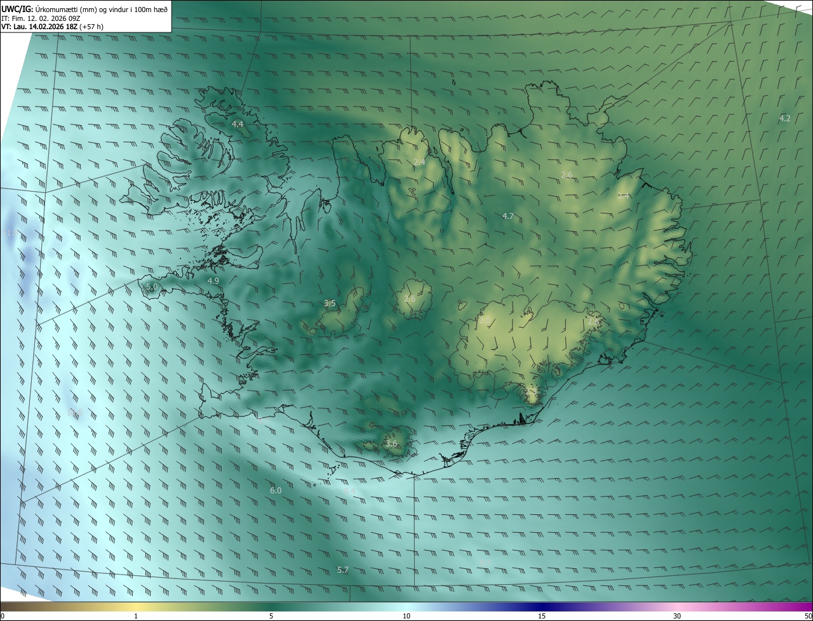
Task: Click the 4.9 value label on the map
Action: 213,281
